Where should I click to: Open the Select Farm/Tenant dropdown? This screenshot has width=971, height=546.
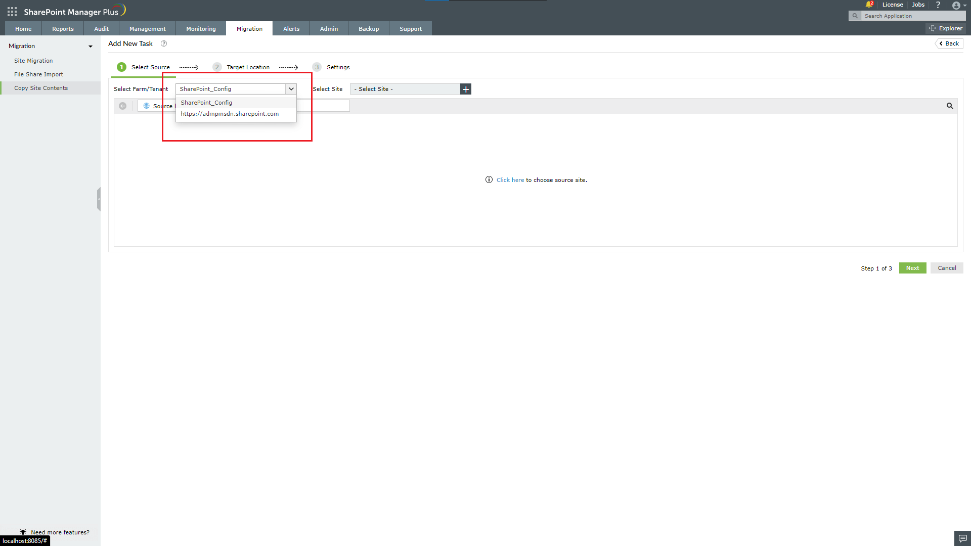[x=291, y=88]
